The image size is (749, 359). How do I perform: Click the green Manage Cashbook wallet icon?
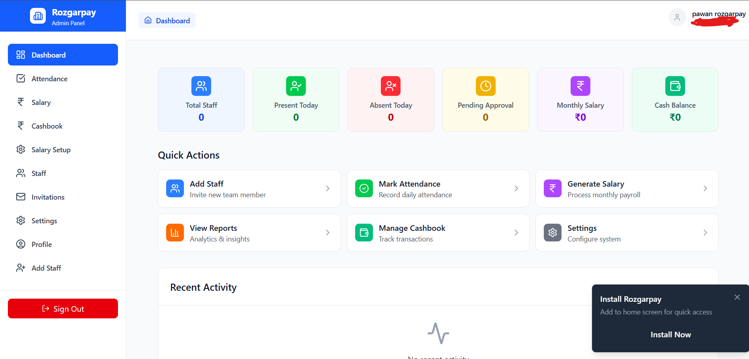[364, 233]
